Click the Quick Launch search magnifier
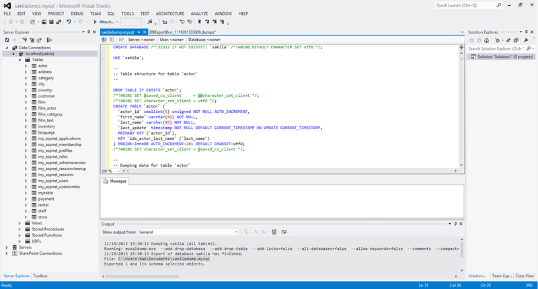The width and height of the screenshot is (538, 289). (499, 5)
